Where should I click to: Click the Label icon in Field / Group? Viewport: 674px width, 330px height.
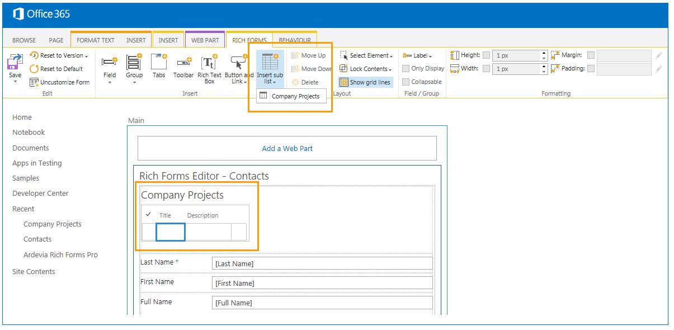coord(406,55)
